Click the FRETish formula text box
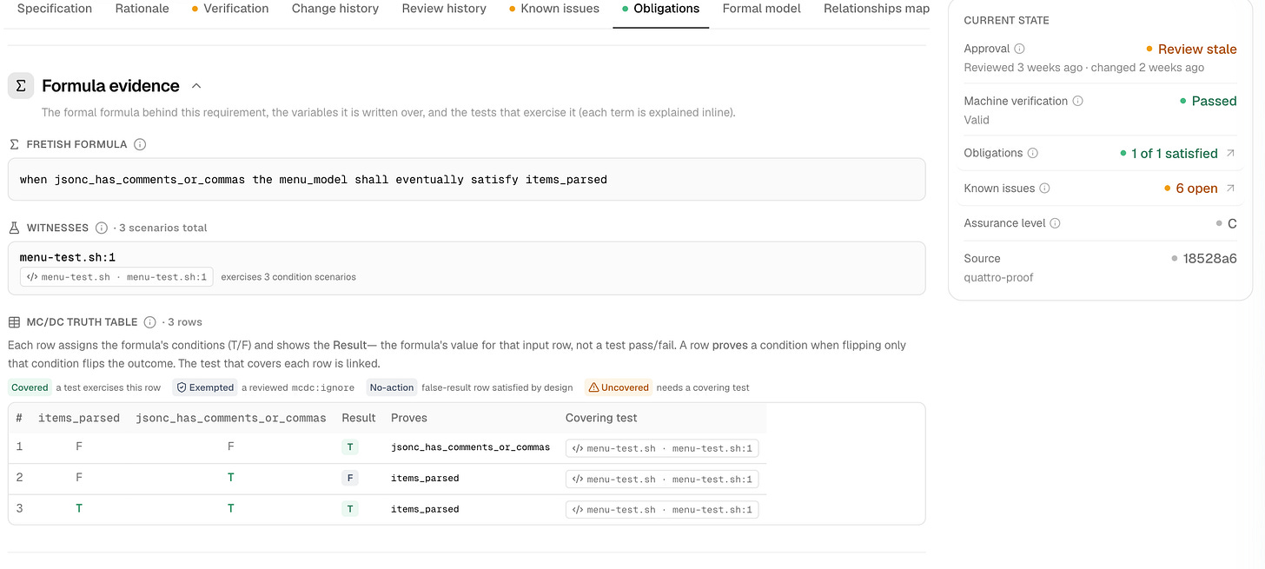Viewport: 1265px width, 569px height. [x=467, y=180]
